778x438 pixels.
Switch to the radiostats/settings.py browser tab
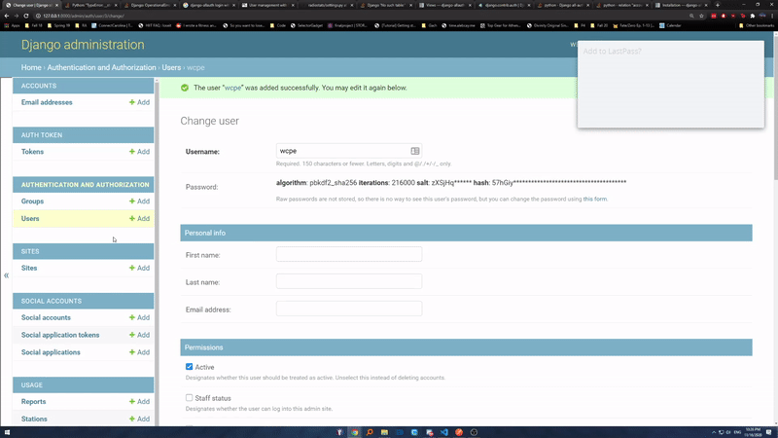point(326,5)
